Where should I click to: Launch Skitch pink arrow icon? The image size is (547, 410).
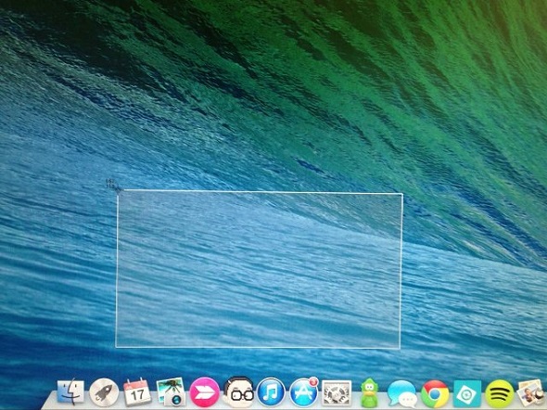tap(205, 392)
